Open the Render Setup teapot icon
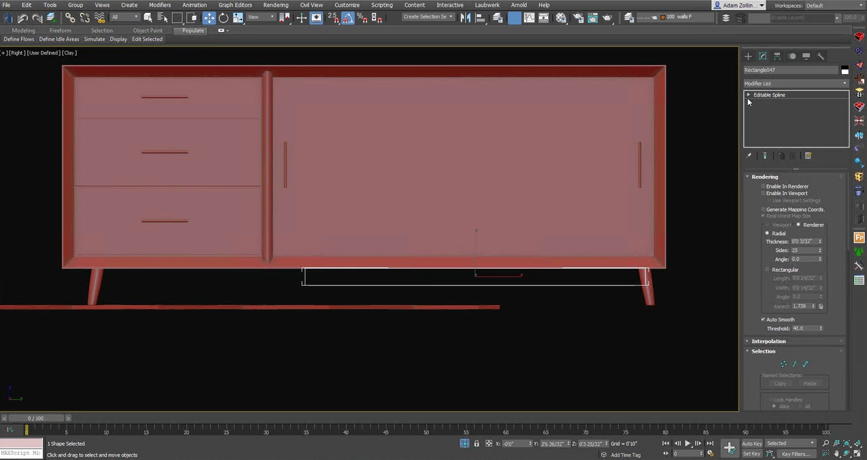867x460 pixels. [x=578, y=18]
